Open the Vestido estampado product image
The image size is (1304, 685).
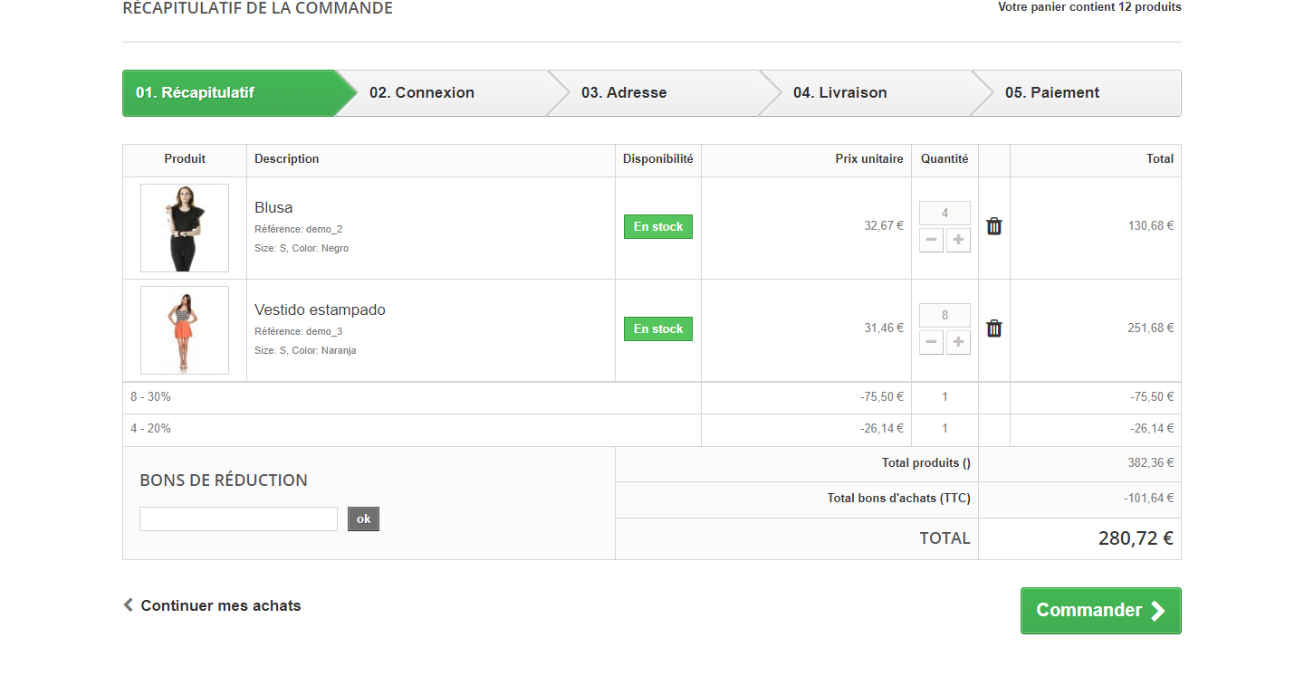pos(185,330)
